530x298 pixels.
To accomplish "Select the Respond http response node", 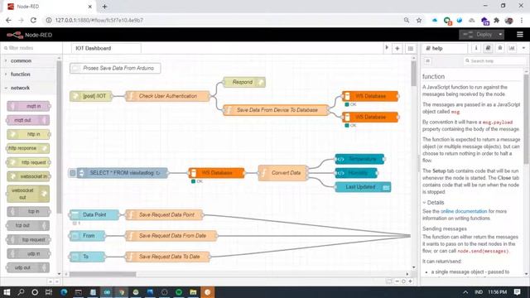I will tap(244, 82).
